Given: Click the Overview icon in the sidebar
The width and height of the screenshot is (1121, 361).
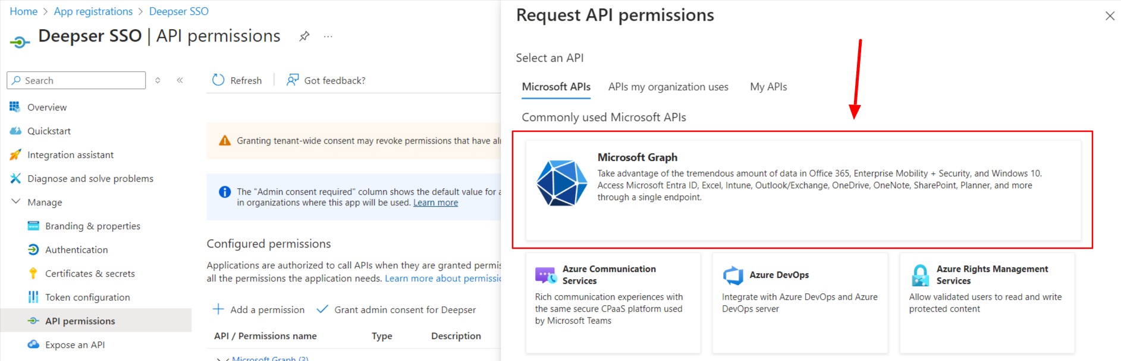Looking at the screenshot, I should pos(15,107).
